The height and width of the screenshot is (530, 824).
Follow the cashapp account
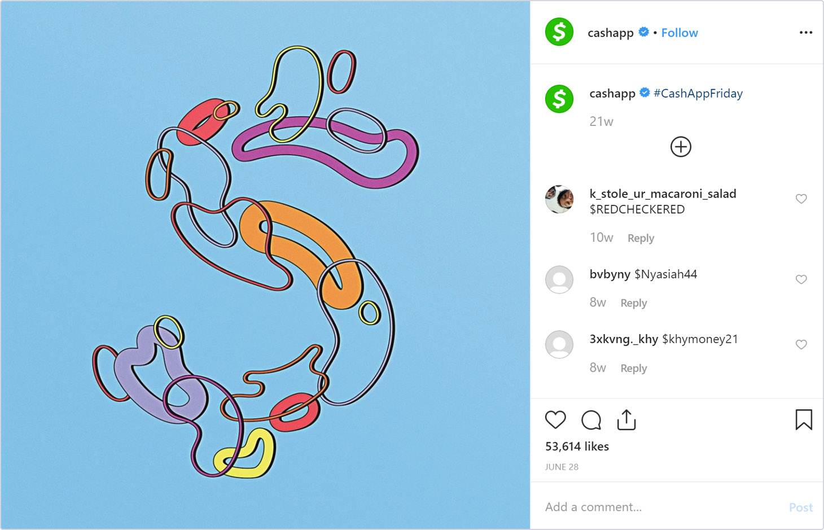coord(680,33)
